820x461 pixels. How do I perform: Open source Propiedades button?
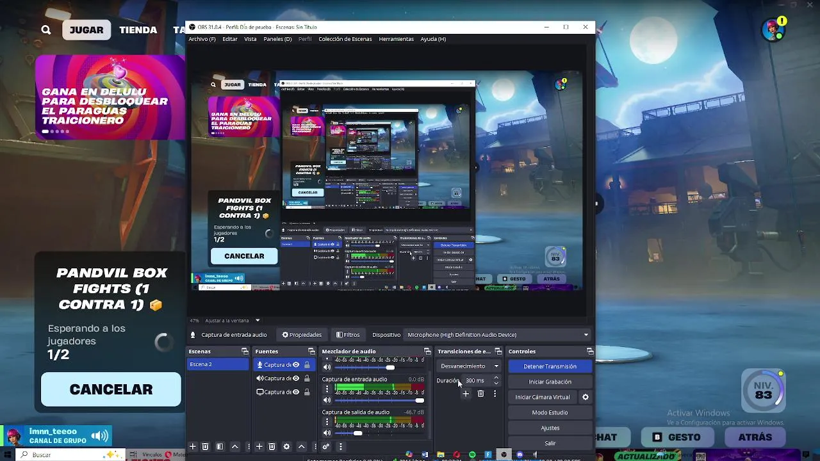(x=302, y=335)
